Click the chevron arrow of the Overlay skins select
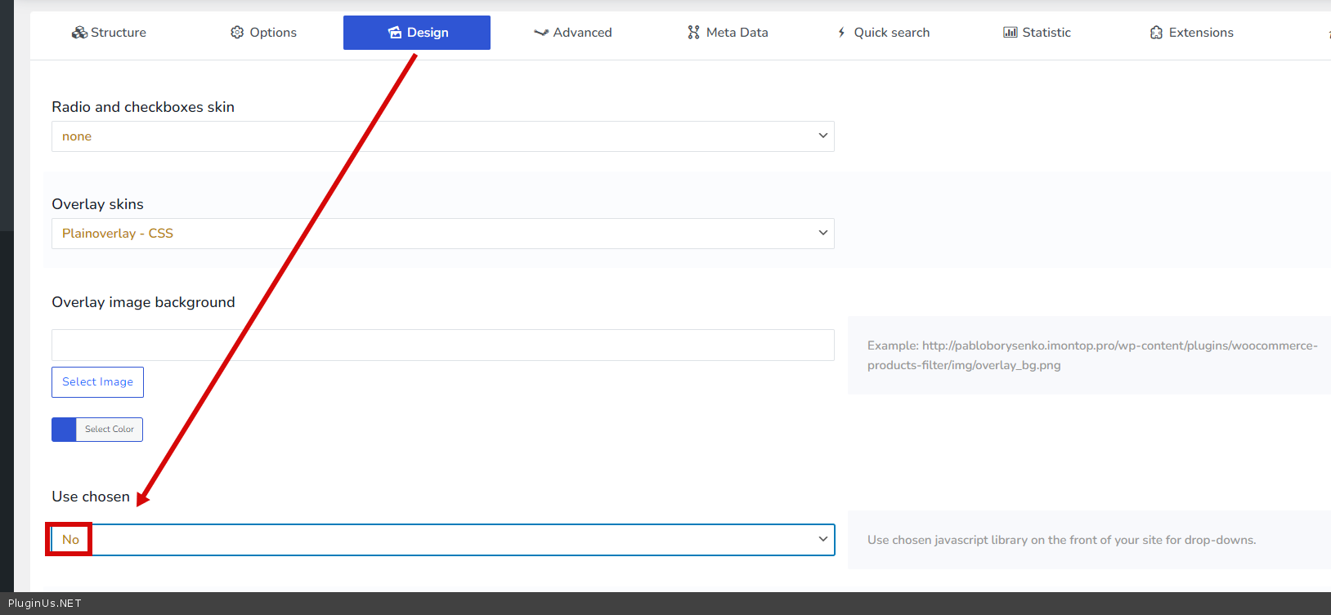This screenshot has height=615, width=1331. 822,234
